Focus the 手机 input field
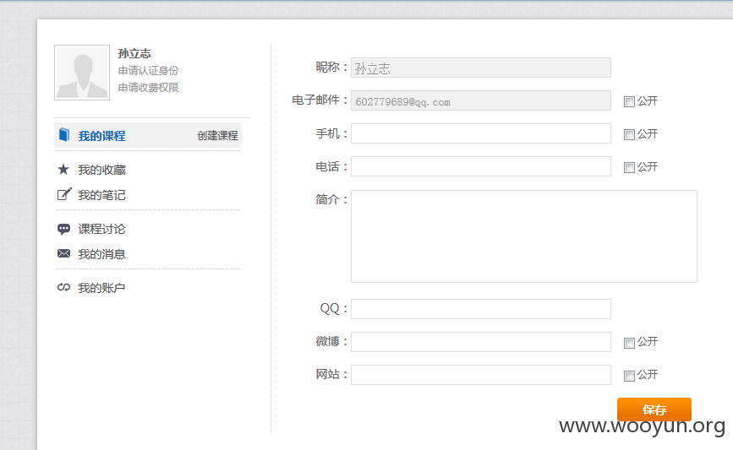 point(481,133)
